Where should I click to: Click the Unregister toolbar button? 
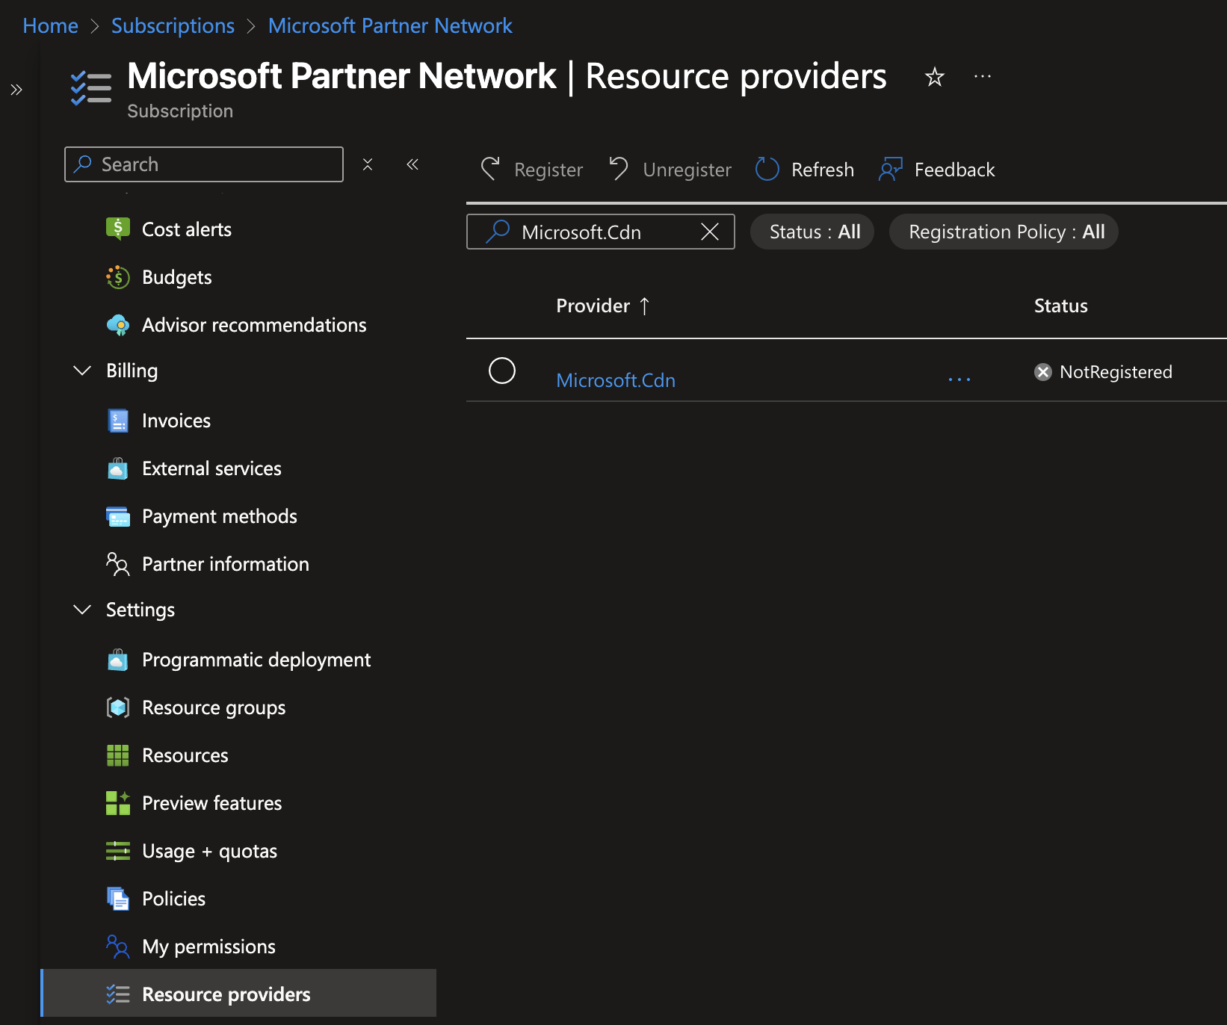[670, 170]
